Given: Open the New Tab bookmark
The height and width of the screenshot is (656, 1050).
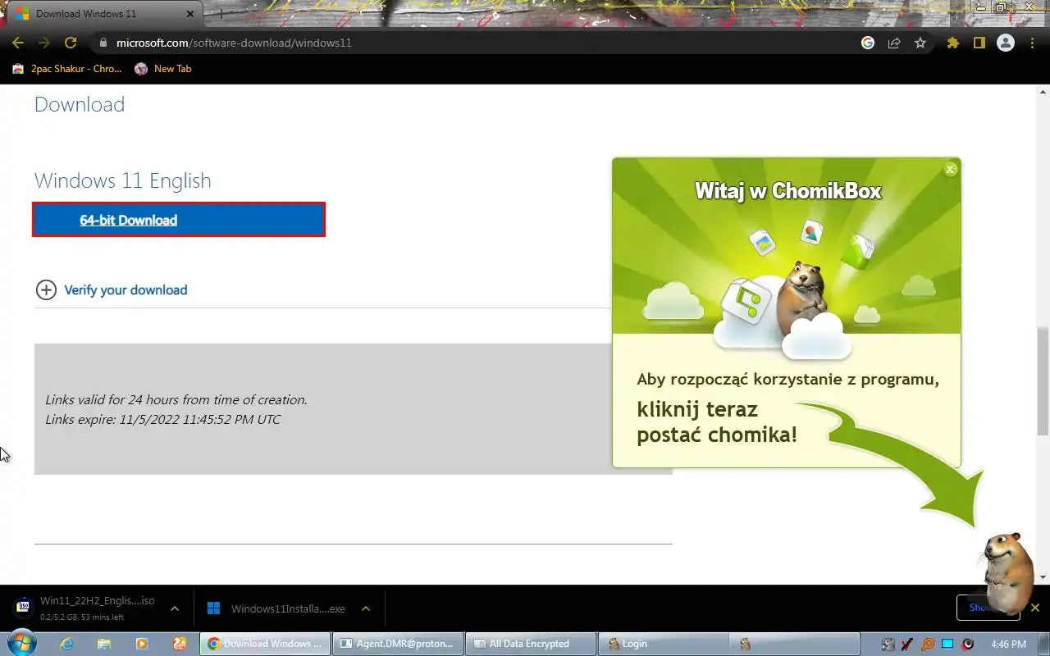Looking at the screenshot, I should coord(163,69).
